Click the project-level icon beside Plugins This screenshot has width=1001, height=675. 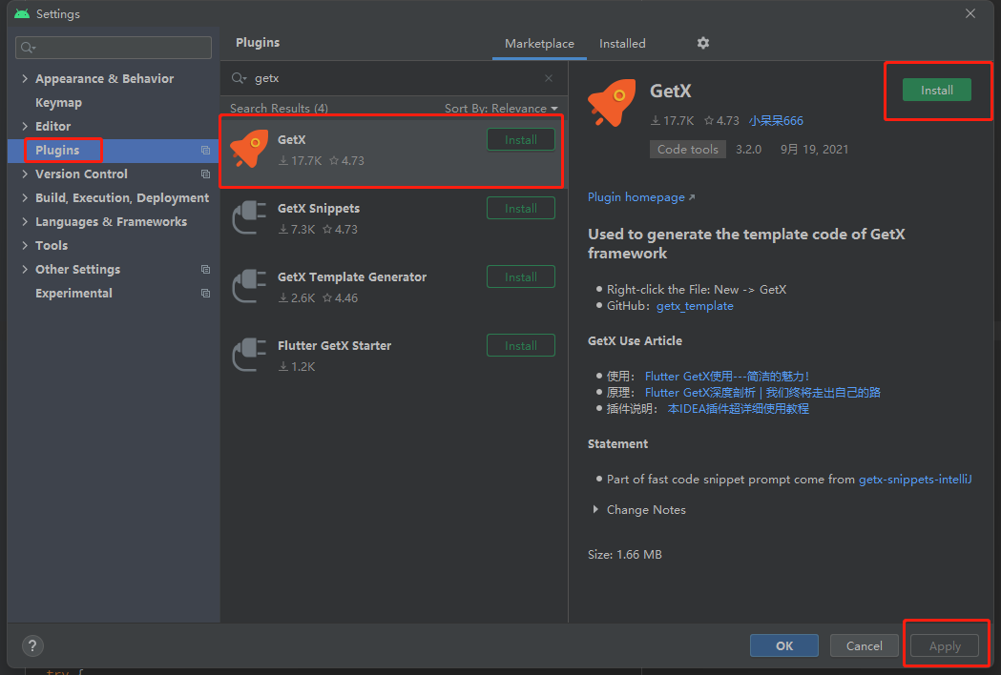point(205,150)
